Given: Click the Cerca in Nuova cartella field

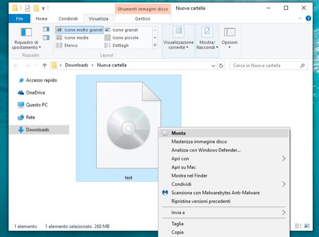Looking at the screenshot, I should (269, 66).
